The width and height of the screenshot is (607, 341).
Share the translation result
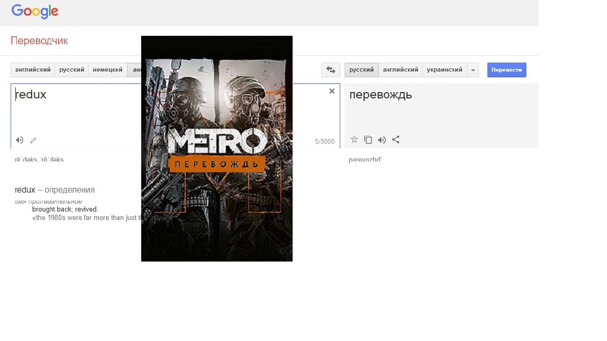tap(396, 139)
